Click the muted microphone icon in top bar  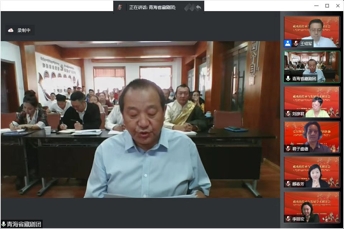[120, 7]
